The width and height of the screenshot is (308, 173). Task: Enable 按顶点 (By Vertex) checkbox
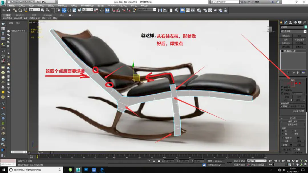[282, 87]
